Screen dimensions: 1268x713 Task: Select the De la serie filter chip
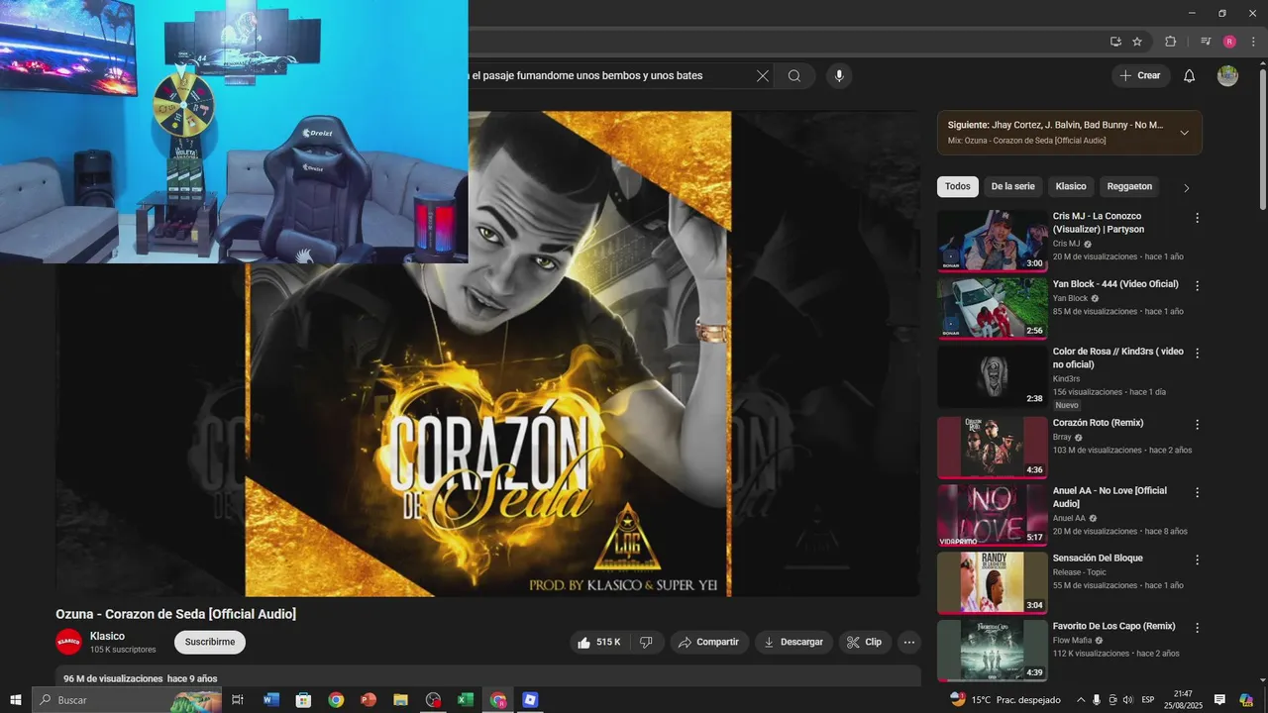click(1012, 186)
